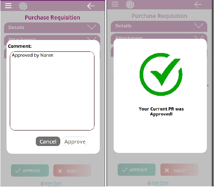Viewport: 215px width, 188px height.
Task: Expand Details section in left screen
Action: click(x=52, y=27)
